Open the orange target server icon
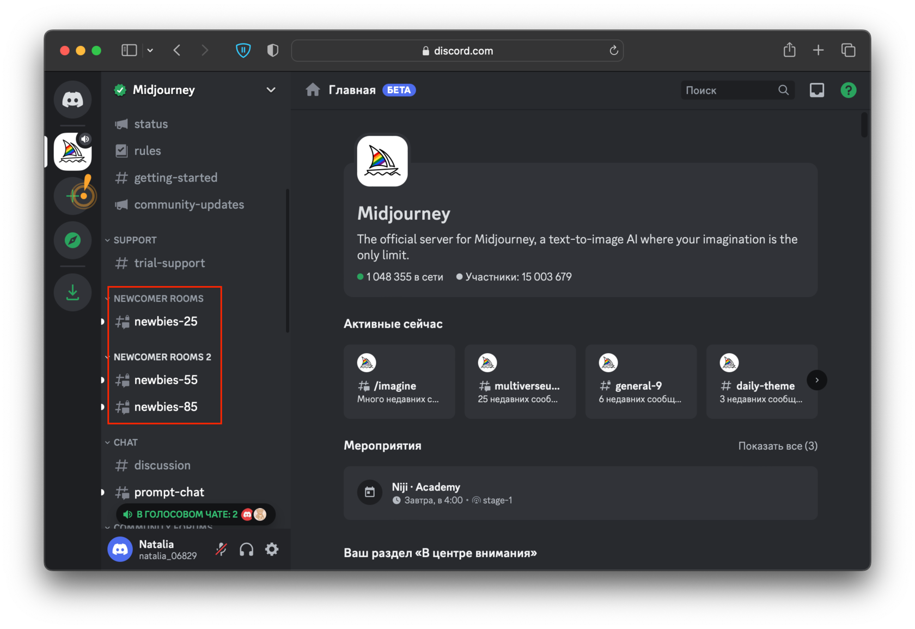This screenshot has height=629, width=915. (x=72, y=196)
